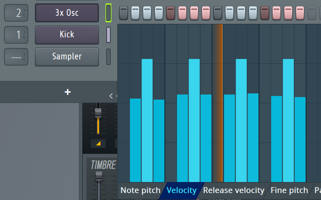Select the 3x Osc channel via its green LED

[x=108, y=13]
